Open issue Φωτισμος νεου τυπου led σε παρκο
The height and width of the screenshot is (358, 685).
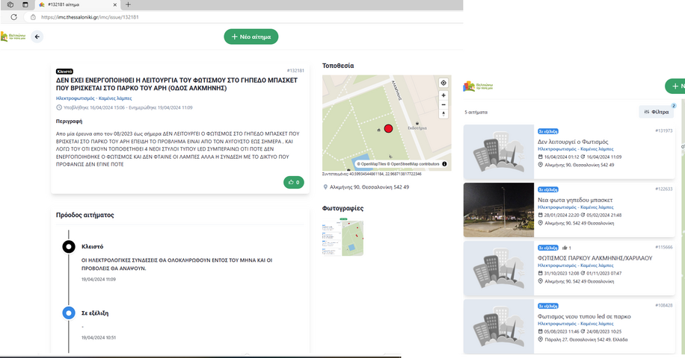pyautogui.click(x=584, y=317)
